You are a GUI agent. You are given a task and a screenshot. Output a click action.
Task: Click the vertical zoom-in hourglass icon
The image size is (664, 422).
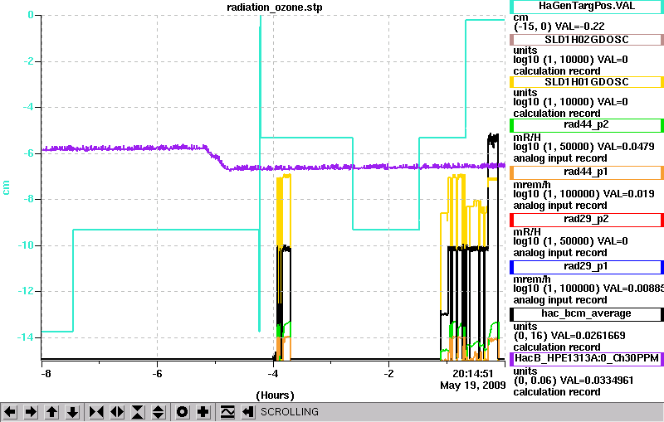138,412
